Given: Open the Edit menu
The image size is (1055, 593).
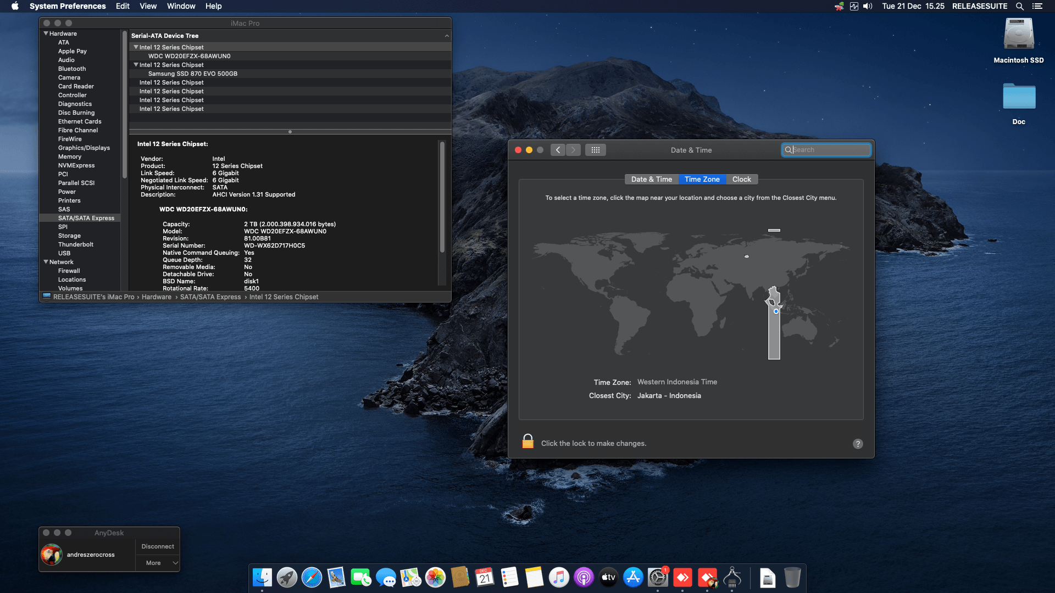Looking at the screenshot, I should pos(123,6).
